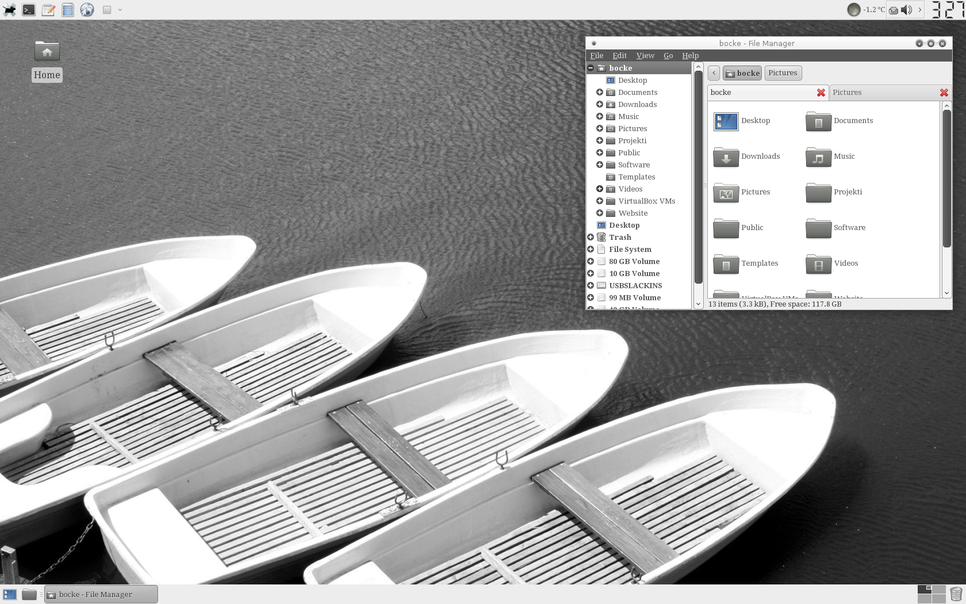Launch the notepad text editor from the panel

point(48,10)
